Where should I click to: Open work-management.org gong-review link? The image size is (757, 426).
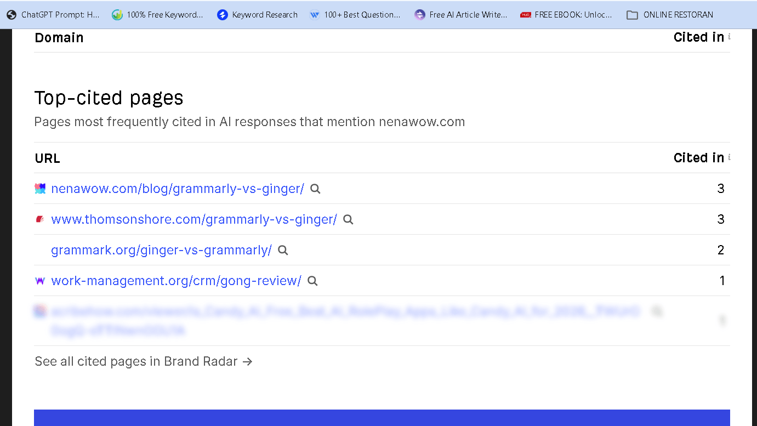(176, 281)
